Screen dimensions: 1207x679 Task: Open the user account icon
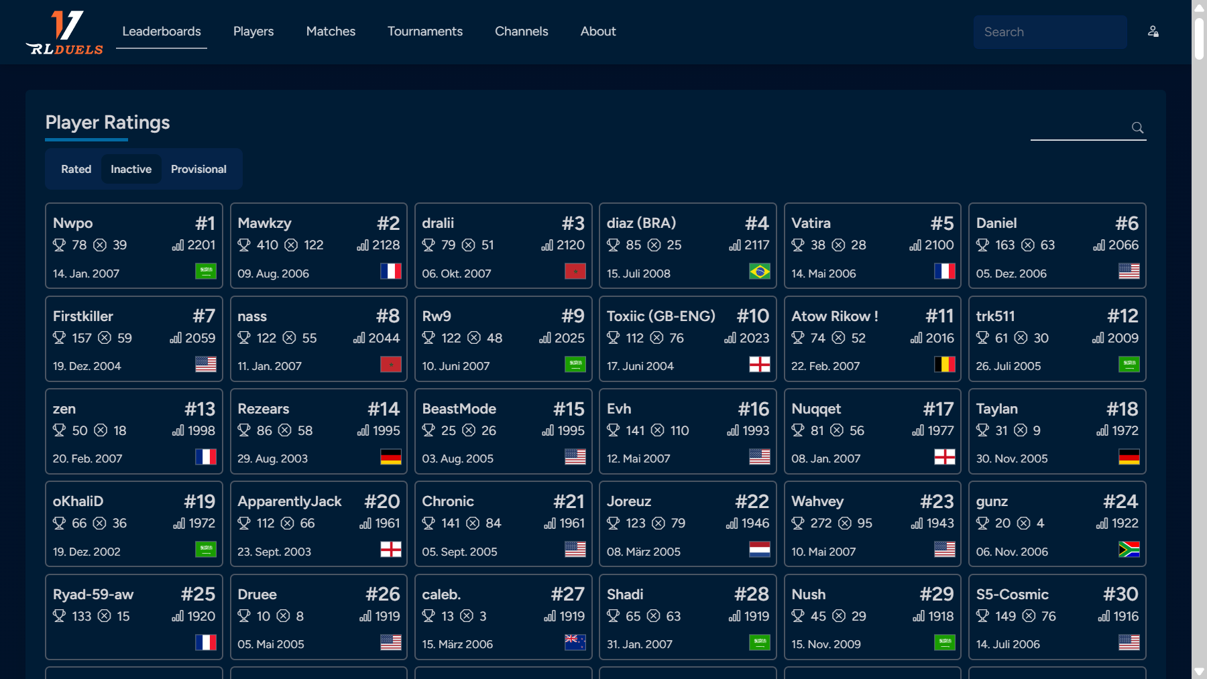[x=1153, y=32]
